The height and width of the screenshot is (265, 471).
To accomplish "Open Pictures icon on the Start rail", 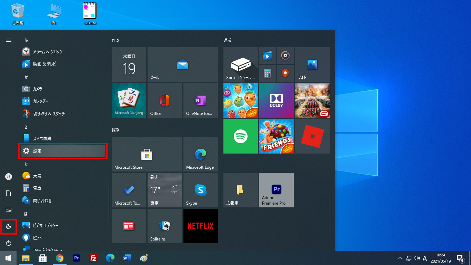I will pos(9,210).
